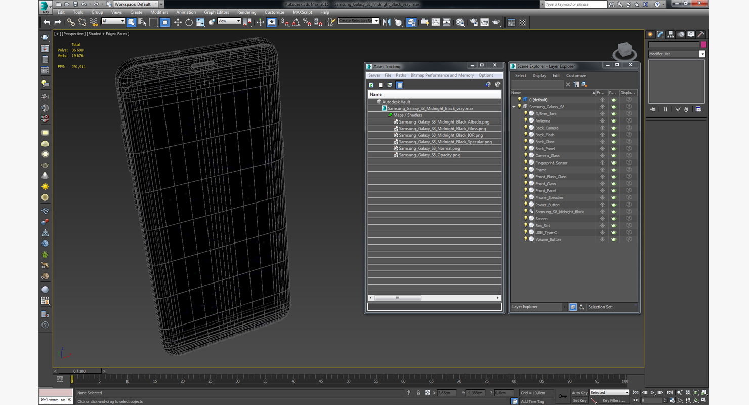Open the MAXScript menu

point(302,12)
